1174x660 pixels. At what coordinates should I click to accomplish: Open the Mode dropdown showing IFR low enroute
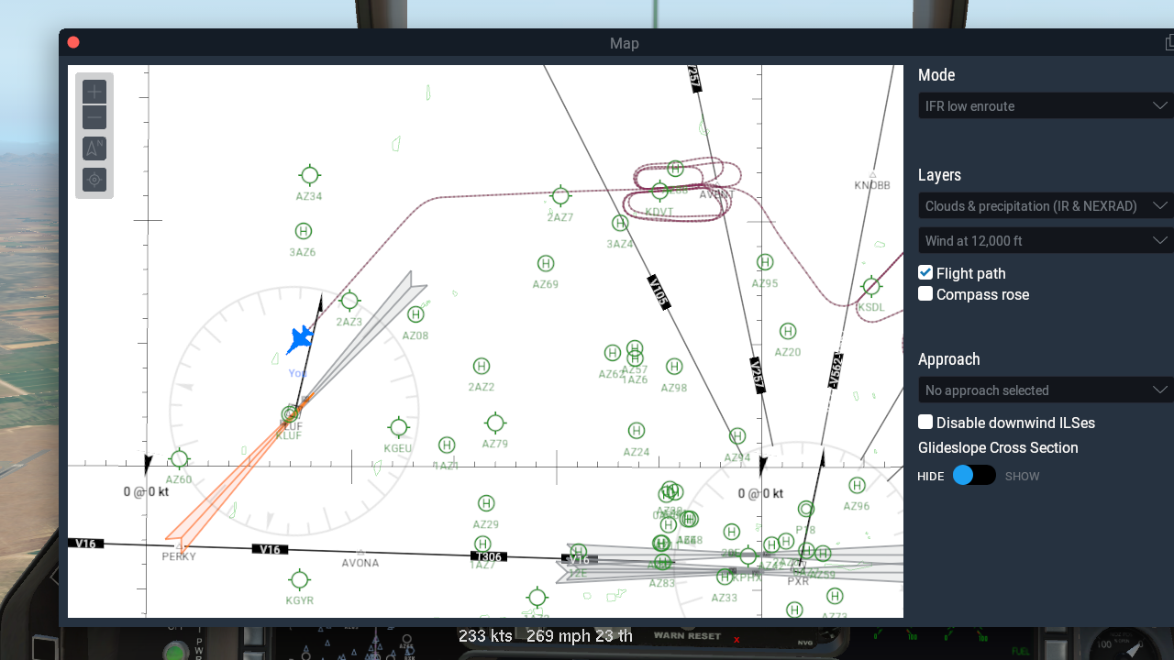[1046, 106]
